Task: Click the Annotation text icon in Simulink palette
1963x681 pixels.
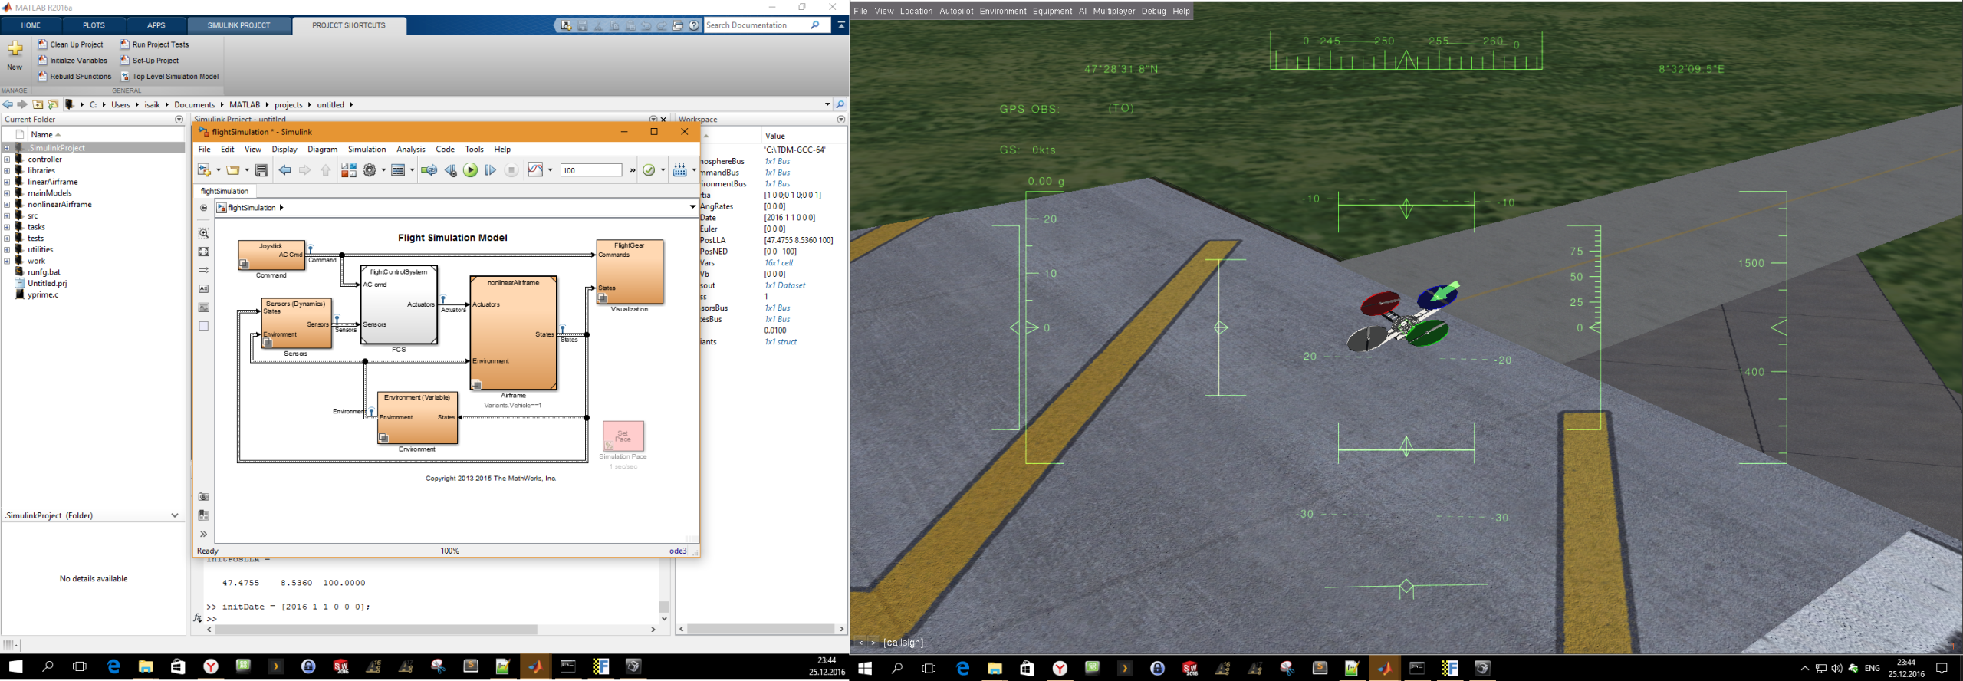Action: [x=203, y=289]
